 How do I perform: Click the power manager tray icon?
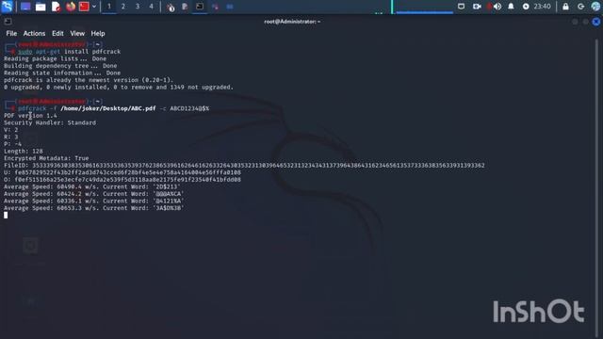coord(526,7)
